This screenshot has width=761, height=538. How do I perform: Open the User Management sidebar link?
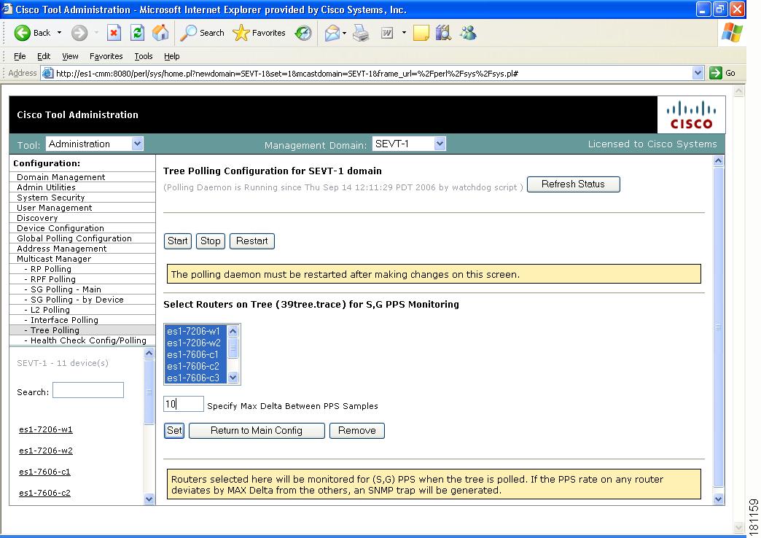coord(55,208)
